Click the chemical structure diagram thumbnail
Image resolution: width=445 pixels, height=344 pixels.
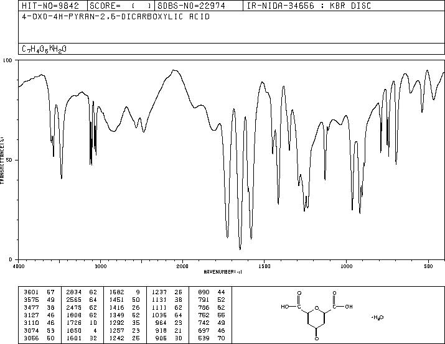(317, 315)
